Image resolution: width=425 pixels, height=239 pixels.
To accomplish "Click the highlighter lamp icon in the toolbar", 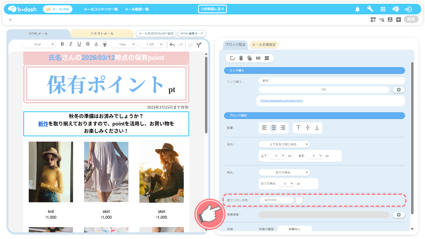I will click(x=105, y=44).
